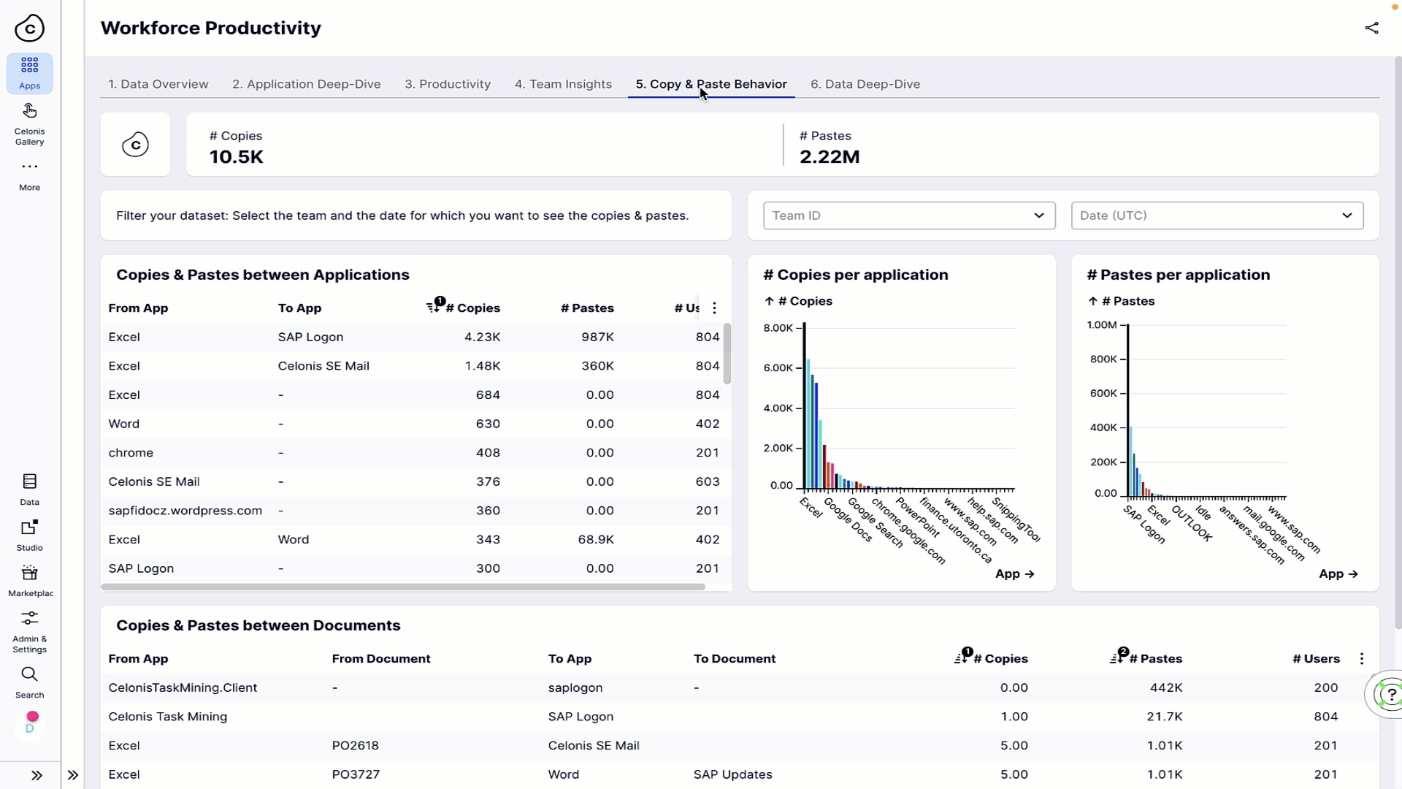Open the Team ID dropdown
Viewport: 1402px width, 789px height.
pos(908,215)
